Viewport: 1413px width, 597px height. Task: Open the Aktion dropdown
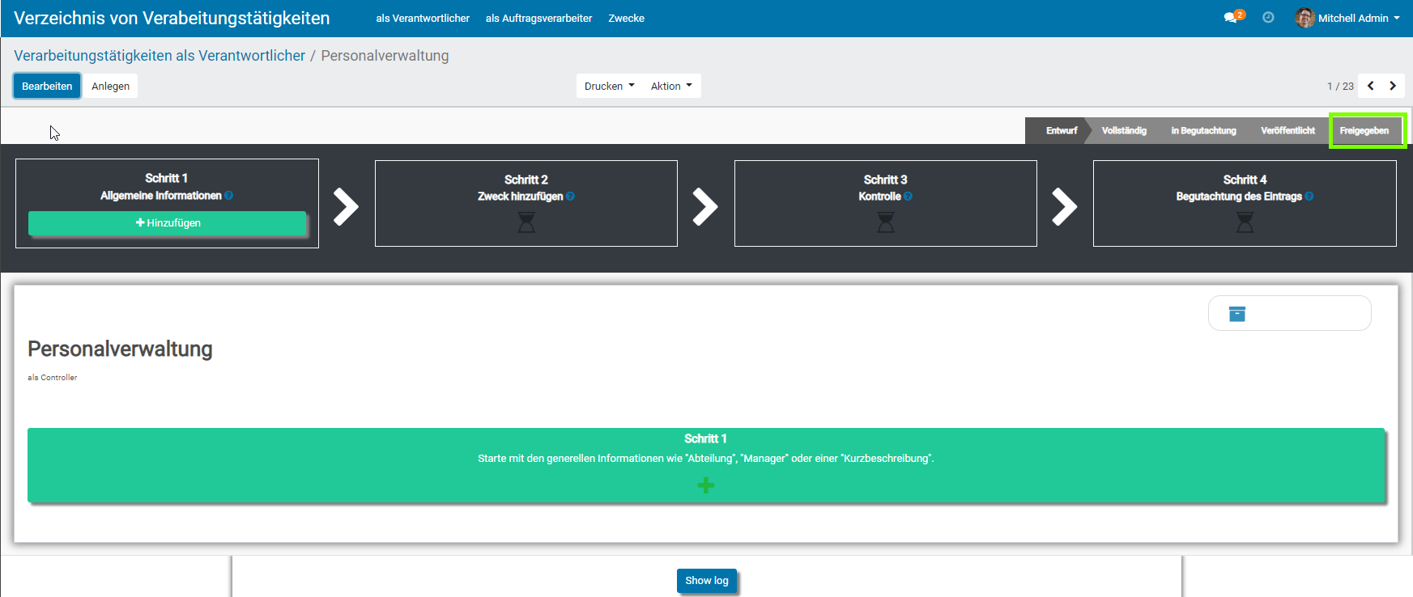point(671,86)
